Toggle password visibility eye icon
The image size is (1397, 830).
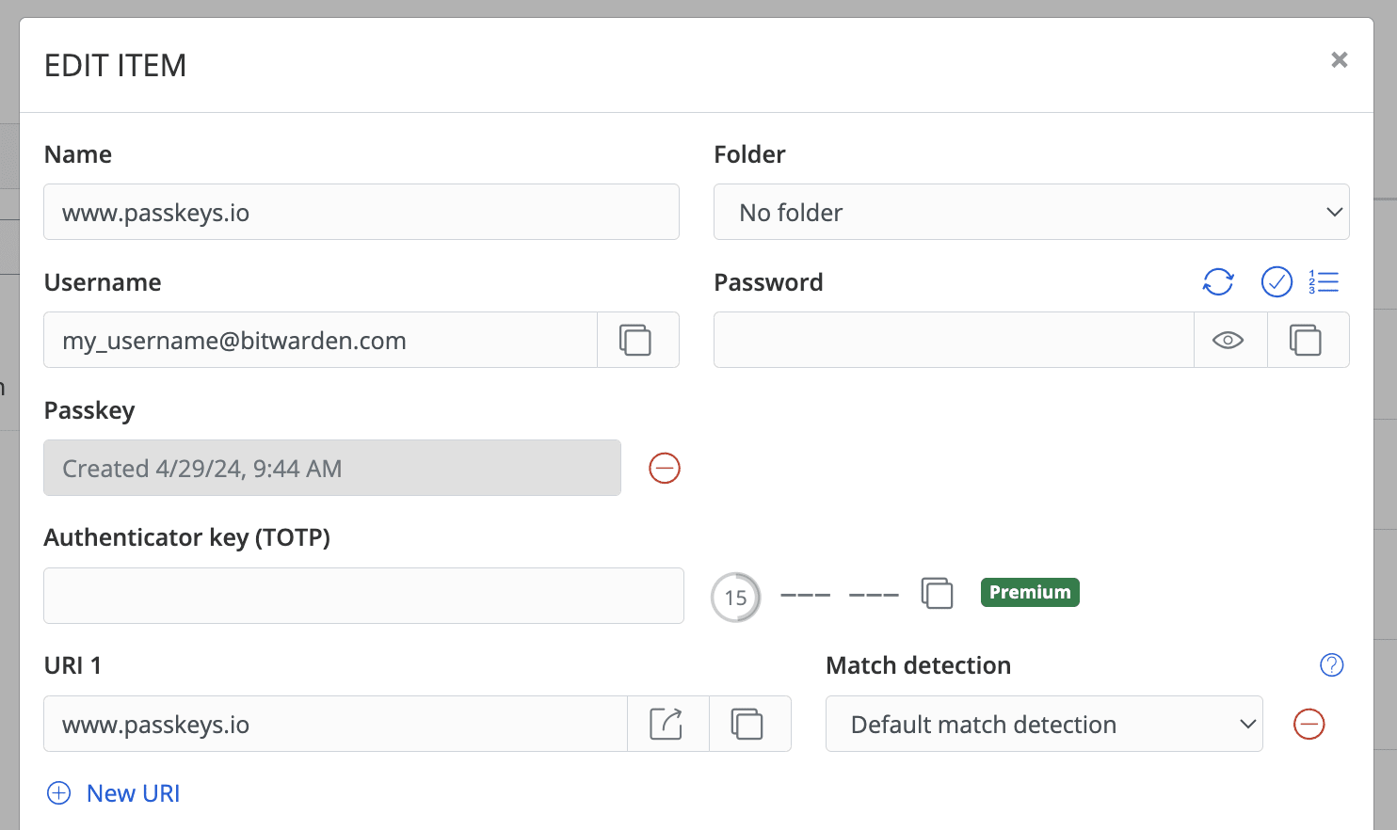coord(1228,340)
